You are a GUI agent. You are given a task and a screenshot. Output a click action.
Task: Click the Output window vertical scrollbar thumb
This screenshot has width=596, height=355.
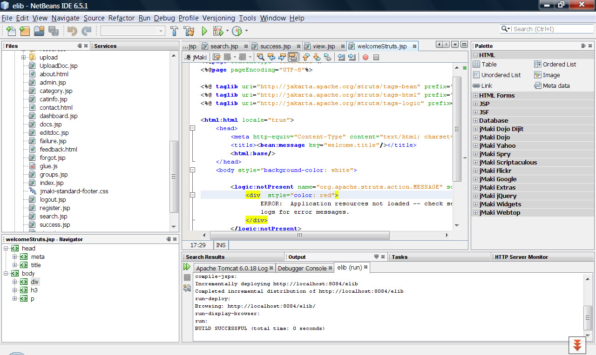click(588, 317)
